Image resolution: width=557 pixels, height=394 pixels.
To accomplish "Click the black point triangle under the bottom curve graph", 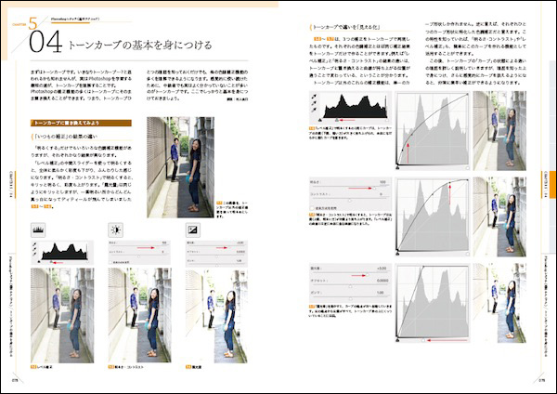I will (398, 340).
